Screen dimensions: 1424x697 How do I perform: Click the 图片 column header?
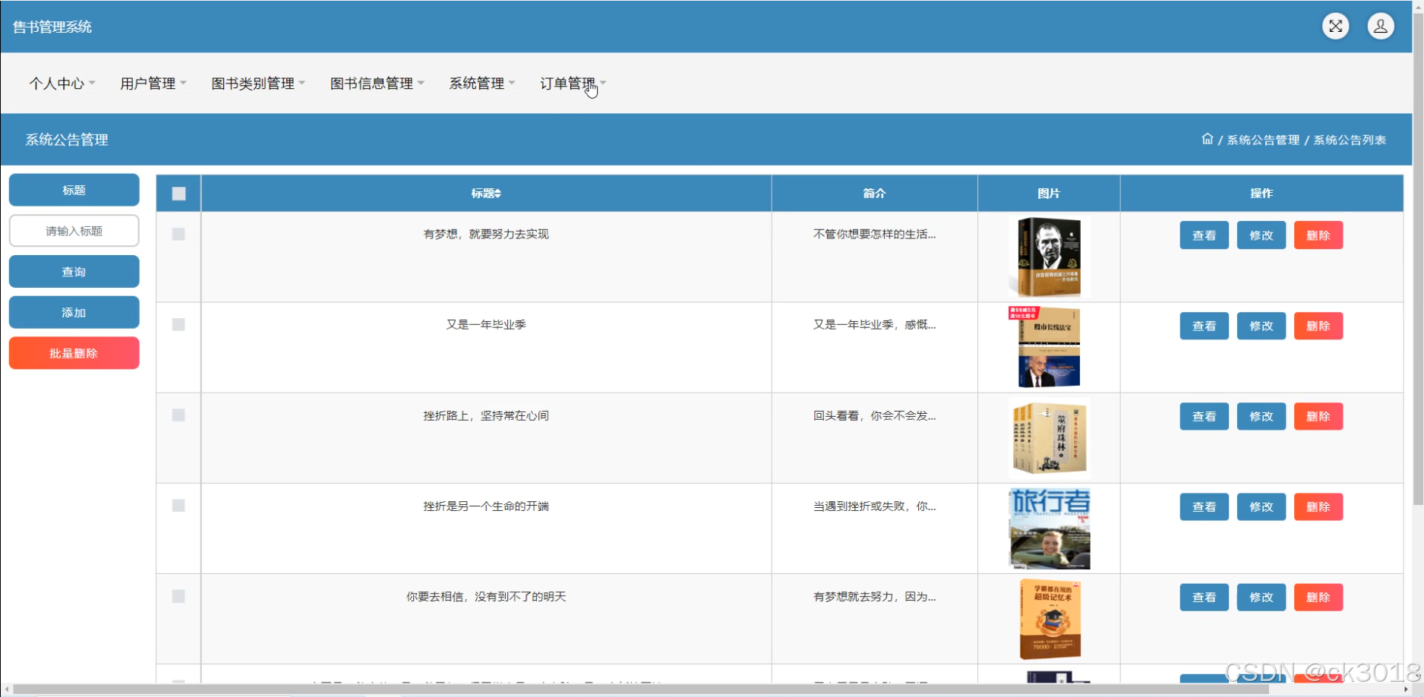[1049, 194]
